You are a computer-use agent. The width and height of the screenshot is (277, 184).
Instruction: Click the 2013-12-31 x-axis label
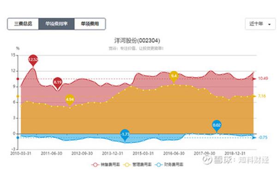tap(113, 154)
